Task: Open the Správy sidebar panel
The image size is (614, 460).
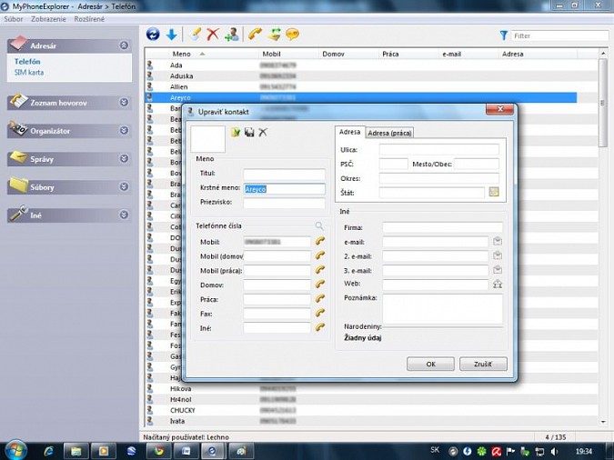Action: (69, 159)
